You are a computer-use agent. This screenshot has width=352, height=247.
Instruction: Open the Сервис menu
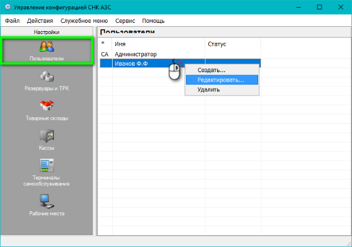126,21
